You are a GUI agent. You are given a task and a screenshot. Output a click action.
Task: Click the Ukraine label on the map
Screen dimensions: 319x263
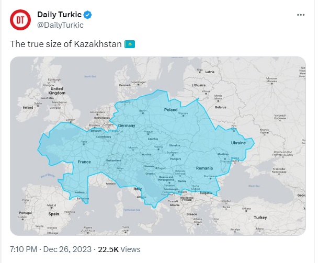coord(238,143)
